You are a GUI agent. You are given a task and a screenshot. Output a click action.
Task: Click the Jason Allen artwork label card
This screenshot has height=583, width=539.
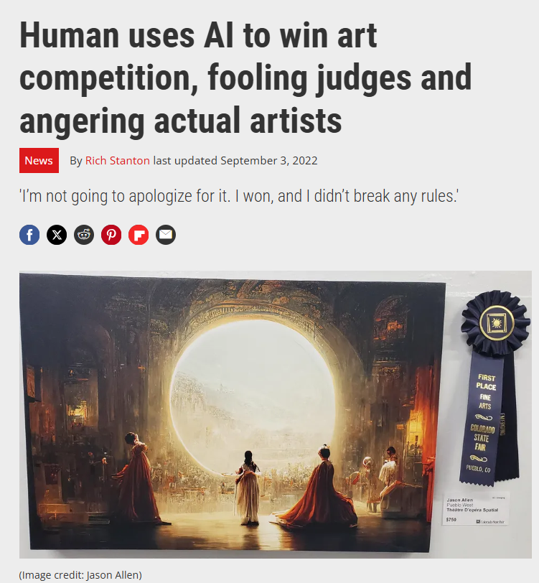[x=477, y=508]
